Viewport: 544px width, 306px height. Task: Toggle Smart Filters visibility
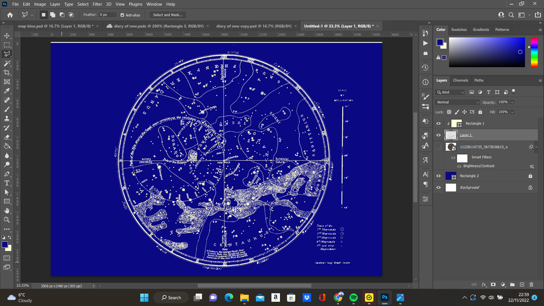pyautogui.click(x=453, y=158)
